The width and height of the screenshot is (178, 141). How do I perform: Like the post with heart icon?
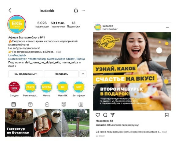[98, 115]
